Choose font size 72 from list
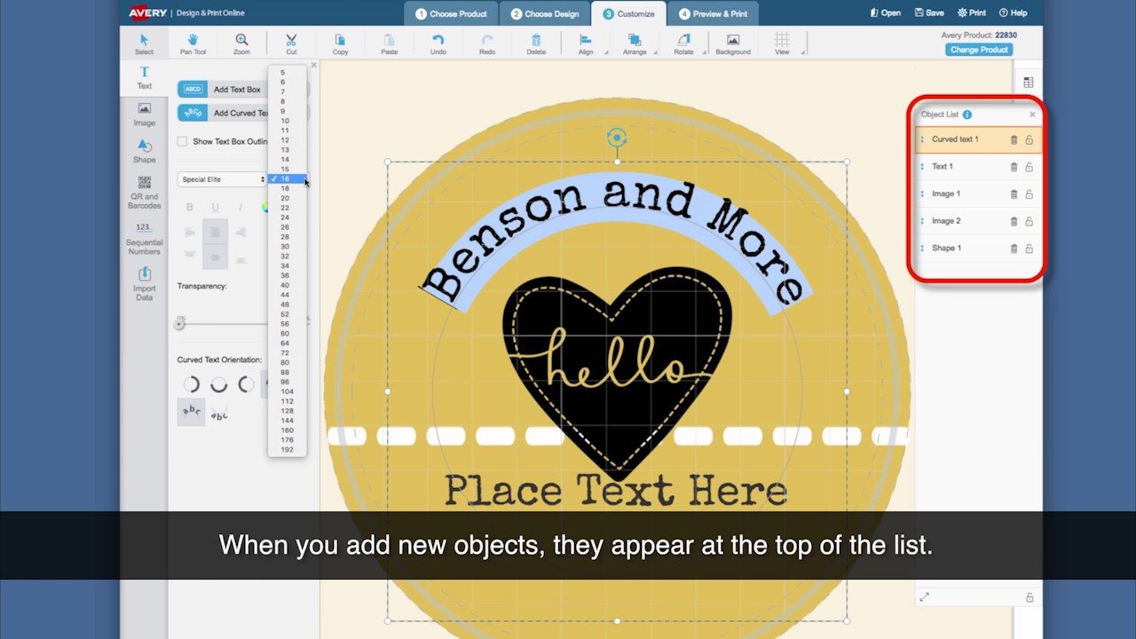Screen dimensions: 1136x639 coord(286,352)
